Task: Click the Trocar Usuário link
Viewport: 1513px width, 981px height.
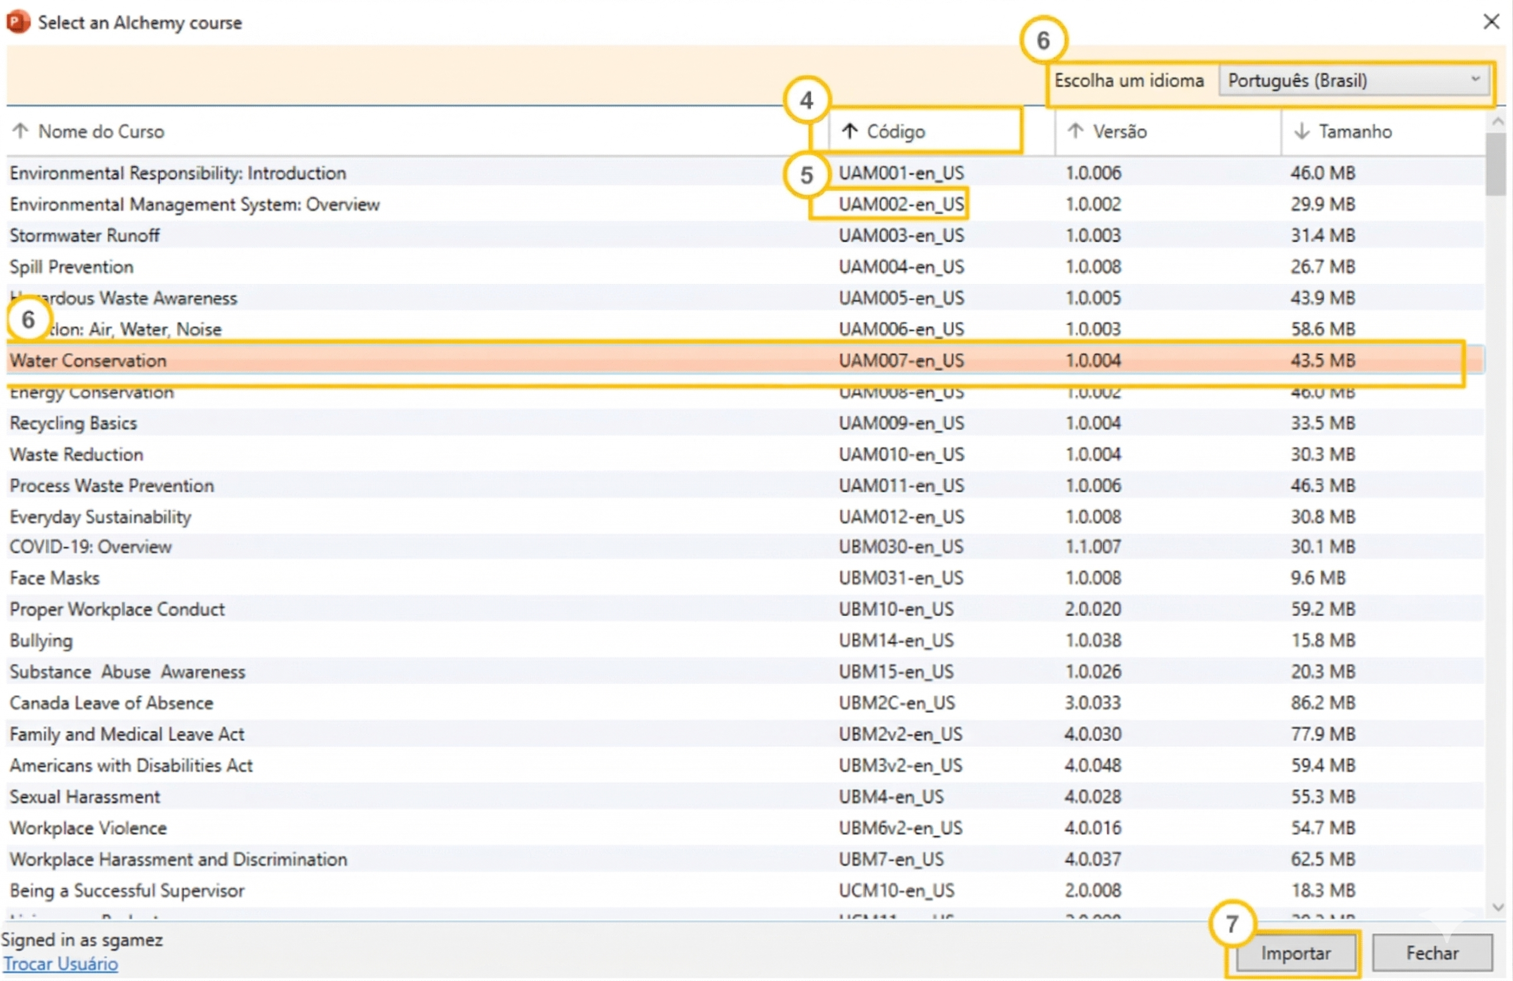Action: (60, 964)
